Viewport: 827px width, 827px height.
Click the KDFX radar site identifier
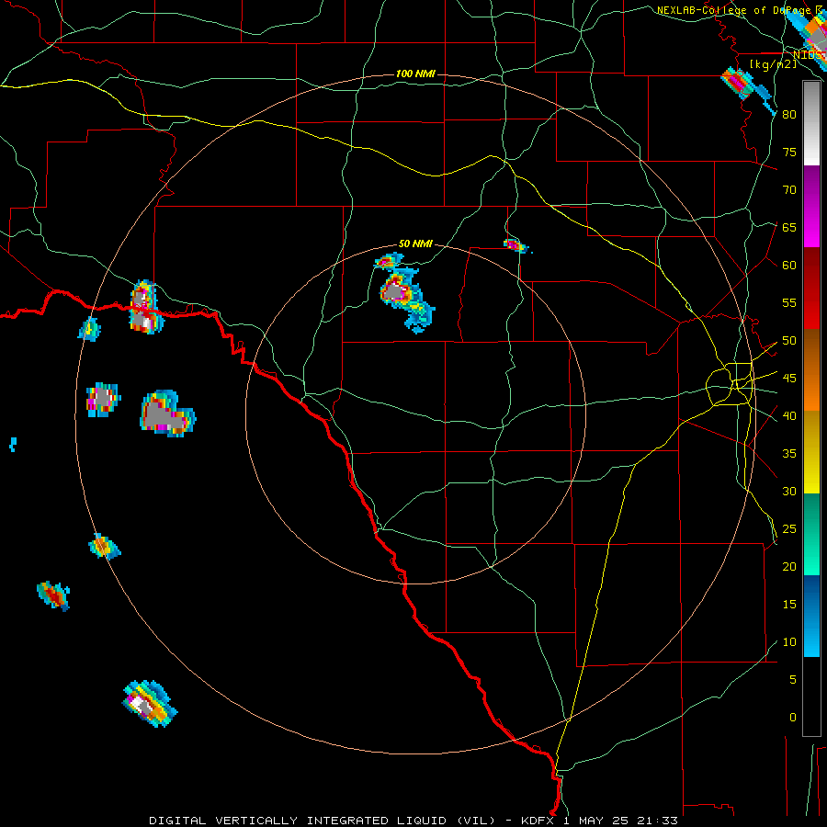[x=538, y=821]
